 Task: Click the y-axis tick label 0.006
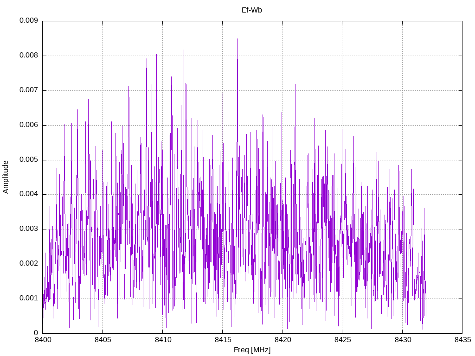point(28,125)
